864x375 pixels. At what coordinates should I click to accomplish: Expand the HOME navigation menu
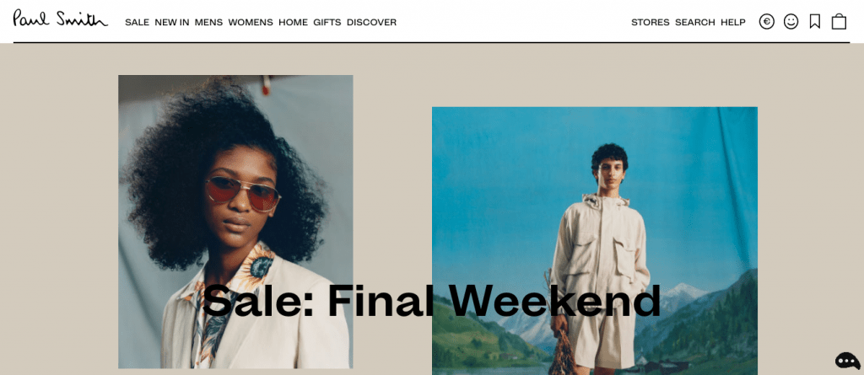293,23
